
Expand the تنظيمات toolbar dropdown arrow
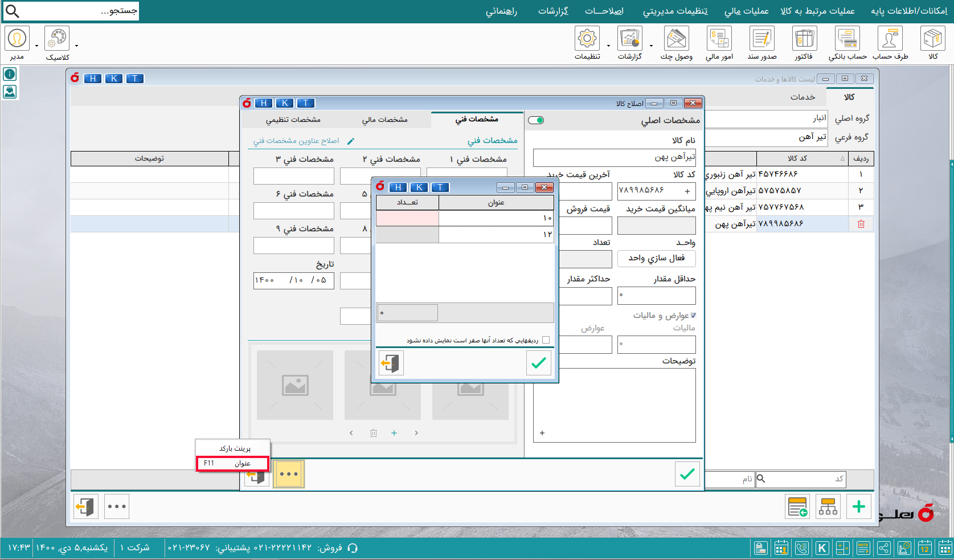pos(608,46)
